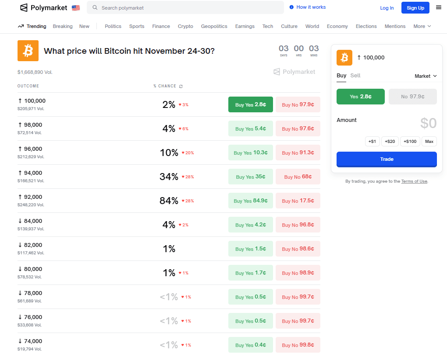
Task: Open the Market order type dropdown
Action: tap(426, 76)
